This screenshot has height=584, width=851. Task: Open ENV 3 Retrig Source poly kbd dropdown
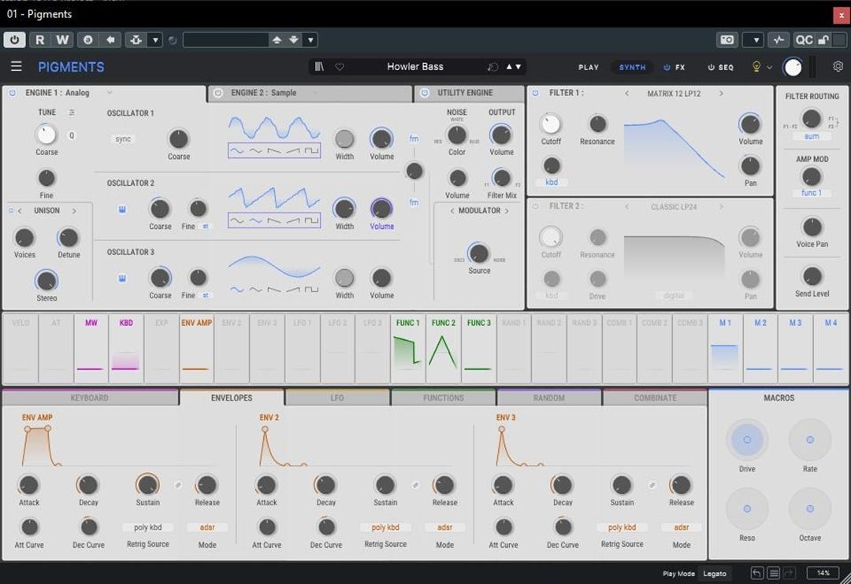point(622,527)
